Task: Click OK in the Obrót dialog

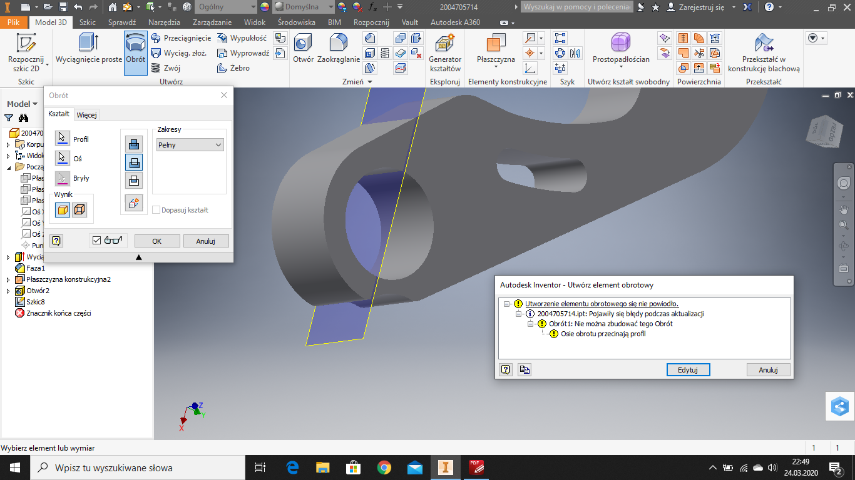Action: (x=157, y=241)
